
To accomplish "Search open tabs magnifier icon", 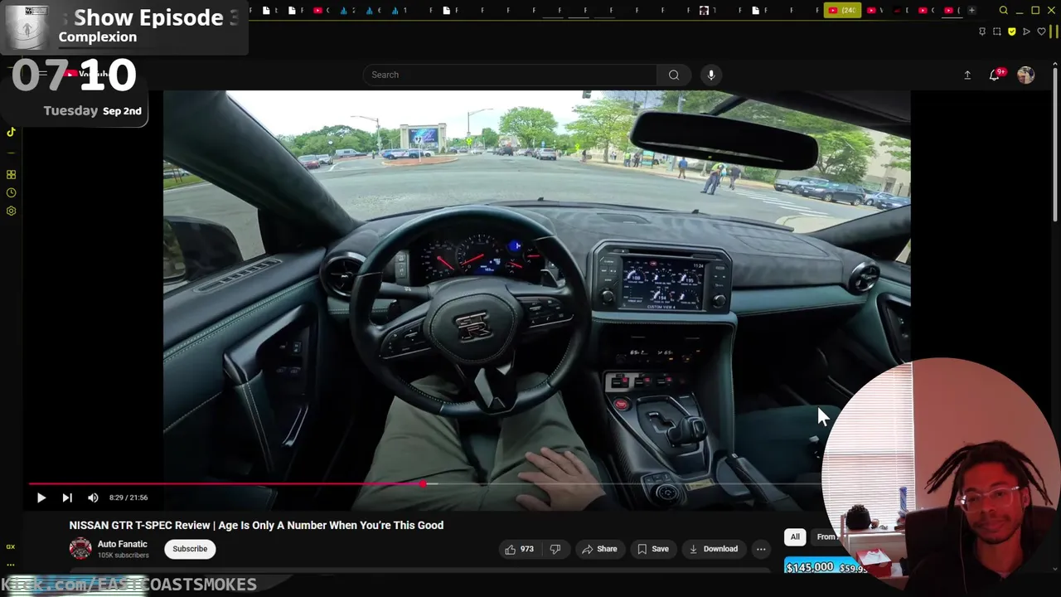I will 1003,10.
